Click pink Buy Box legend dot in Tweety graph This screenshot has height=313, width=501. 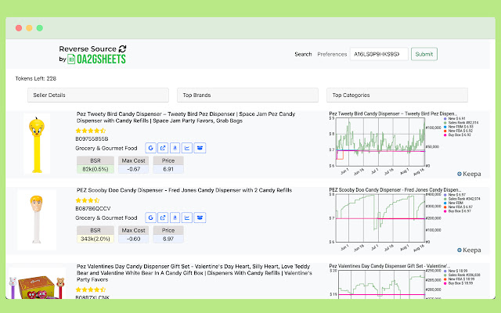tap(445, 135)
